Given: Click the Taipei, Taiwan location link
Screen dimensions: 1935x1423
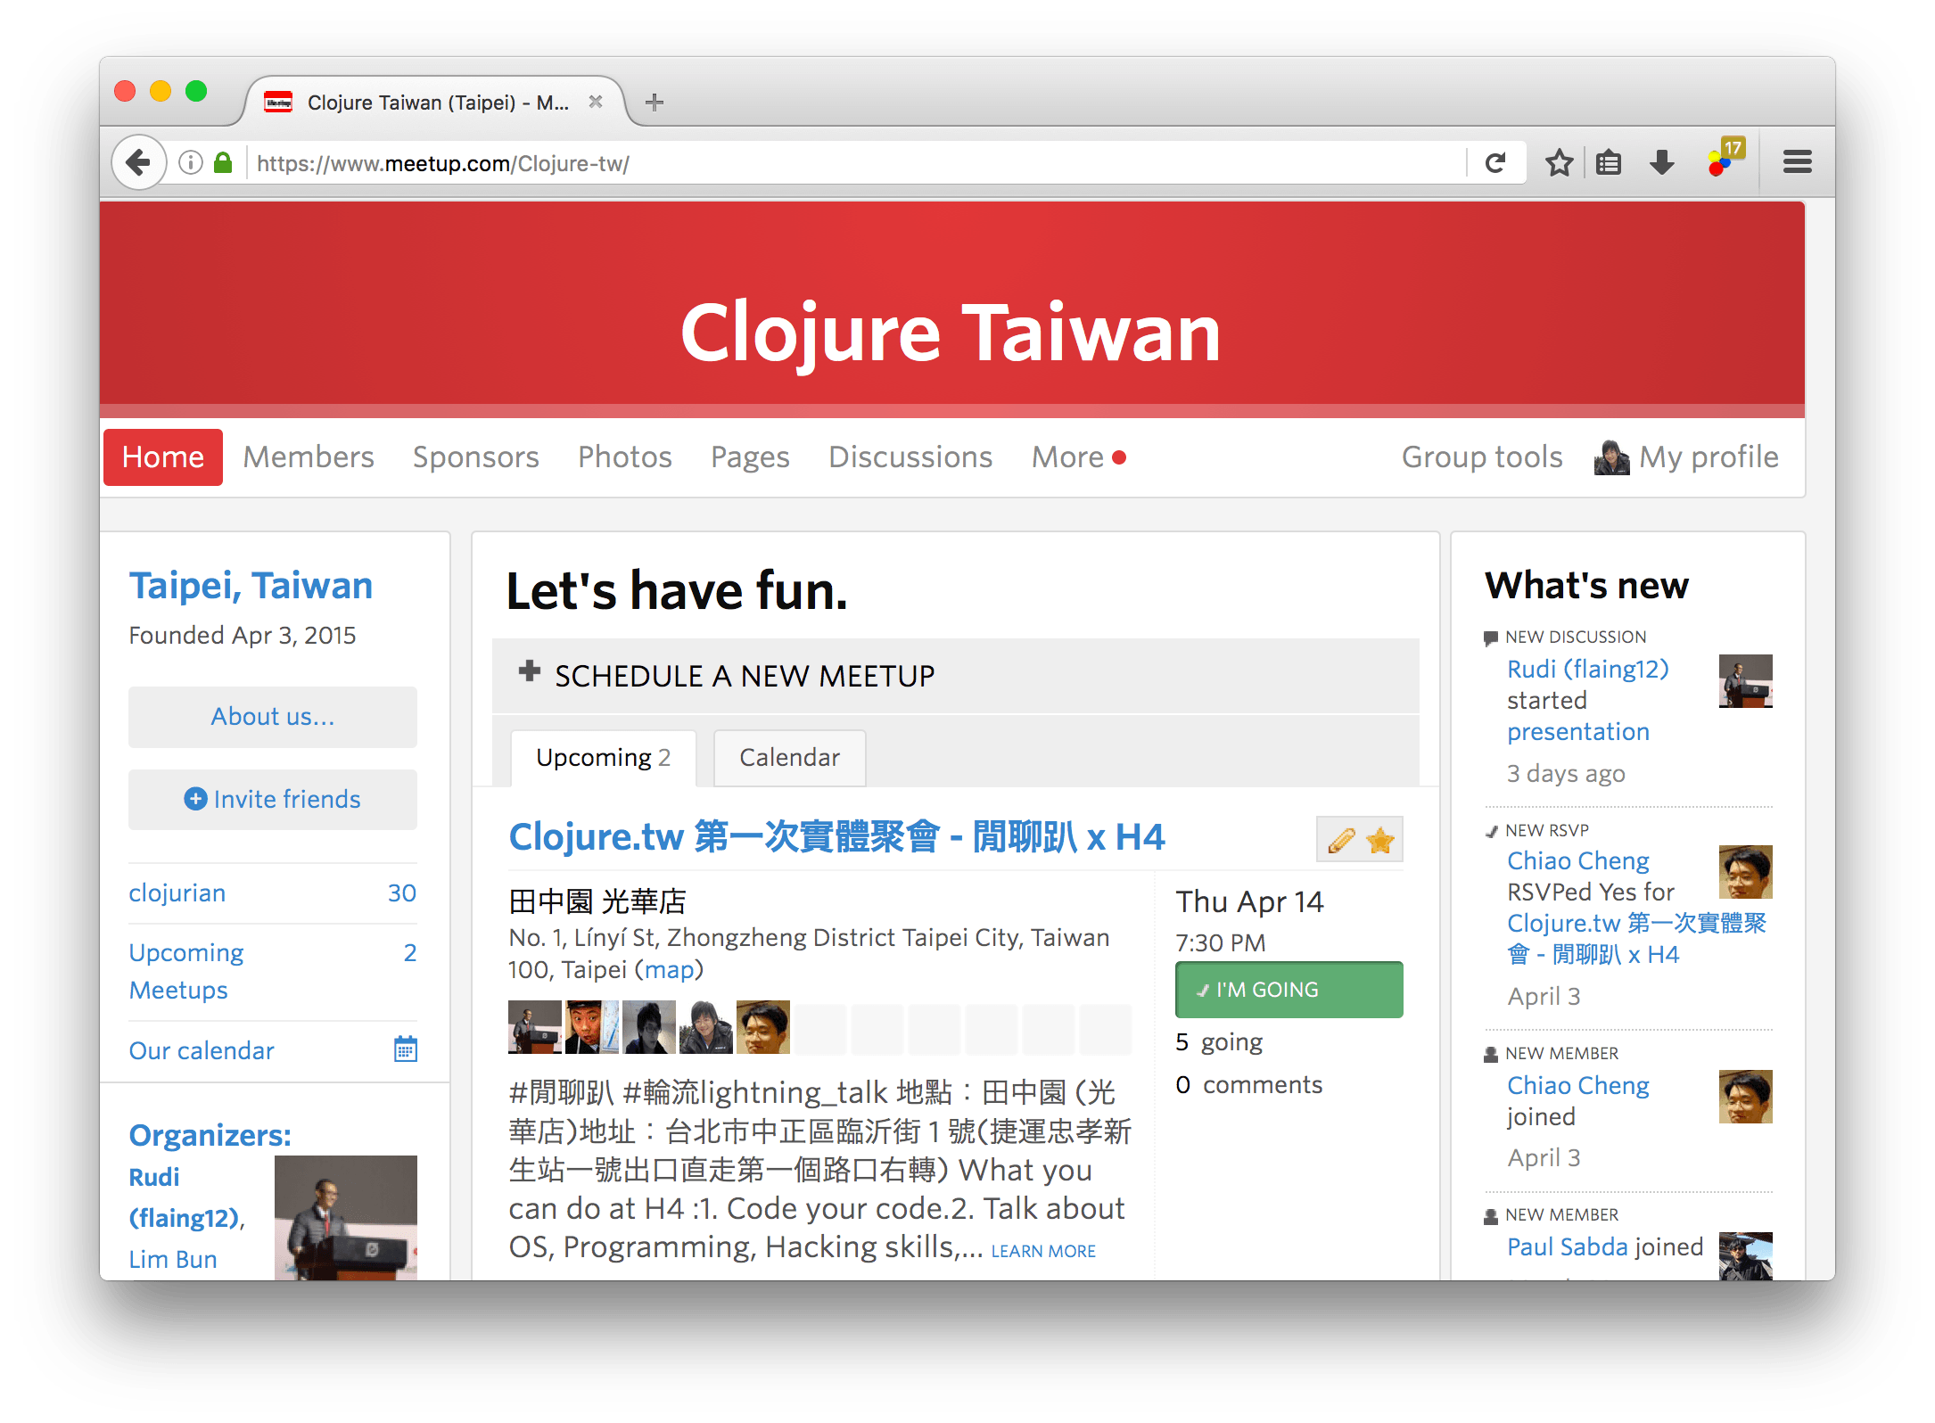Looking at the screenshot, I should point(251,586).
